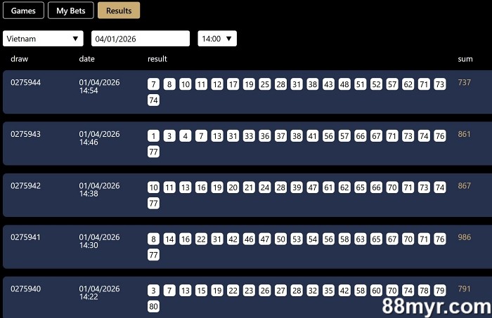Click number ball 74 in draw 0275944
Image resolution: width=492 pixels, height=318 pixels.
(153, 100)
